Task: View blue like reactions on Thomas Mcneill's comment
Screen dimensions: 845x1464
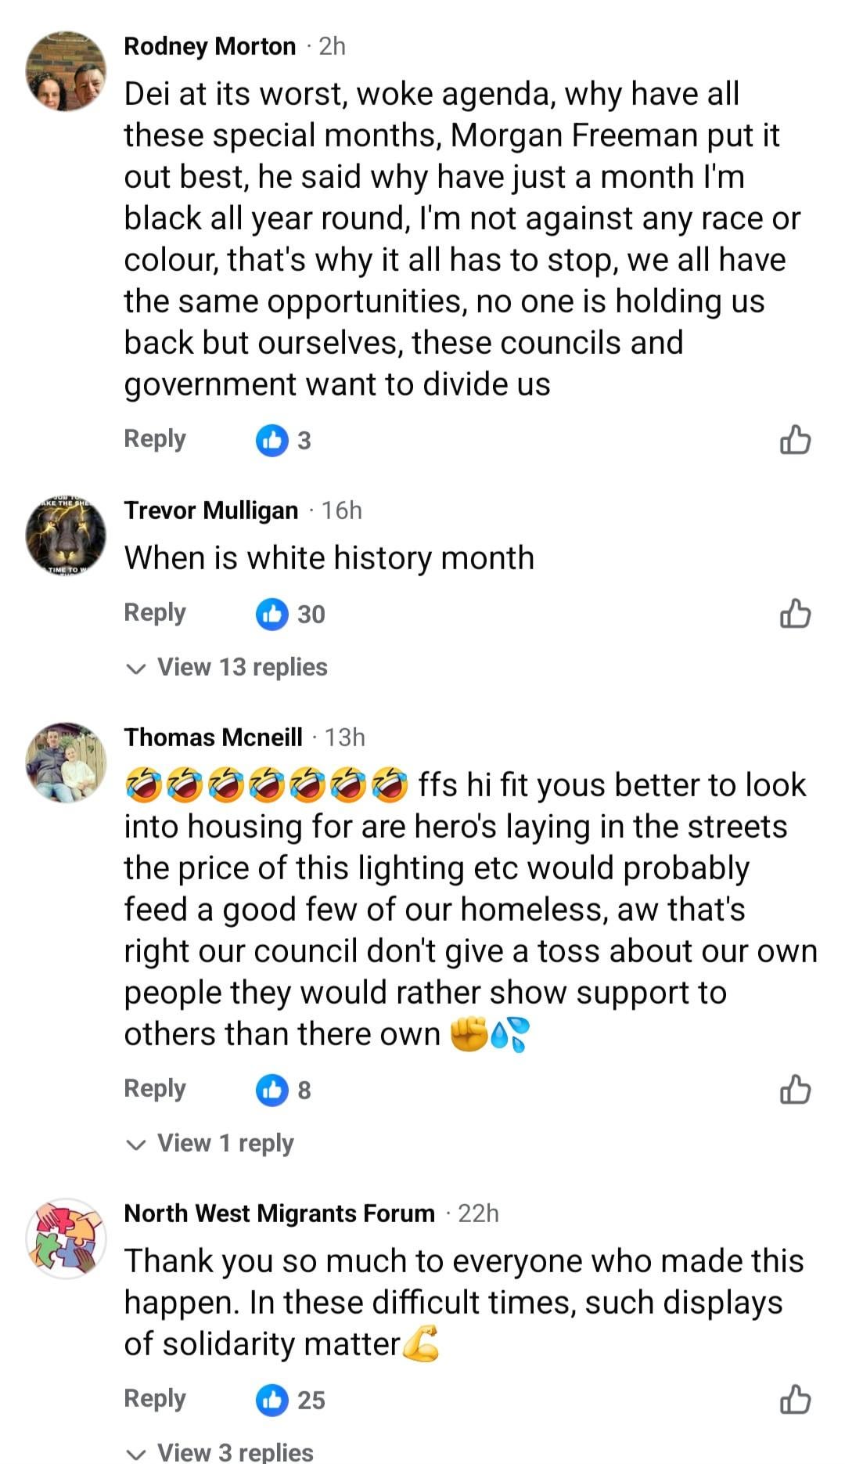Action: 283,1089
